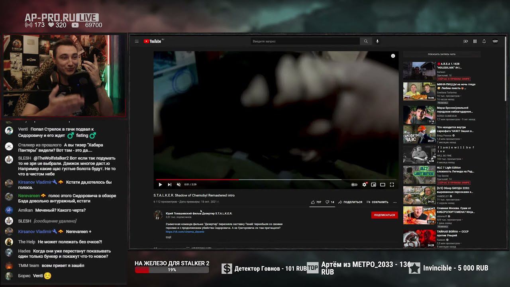The width and height of the screenshot is (510, 287).
Task: Play the paused video
Action: point(160,185)
